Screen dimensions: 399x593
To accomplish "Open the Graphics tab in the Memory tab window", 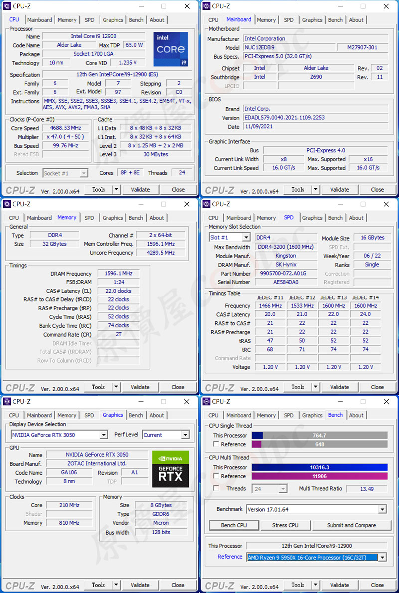I will point(113,218).
